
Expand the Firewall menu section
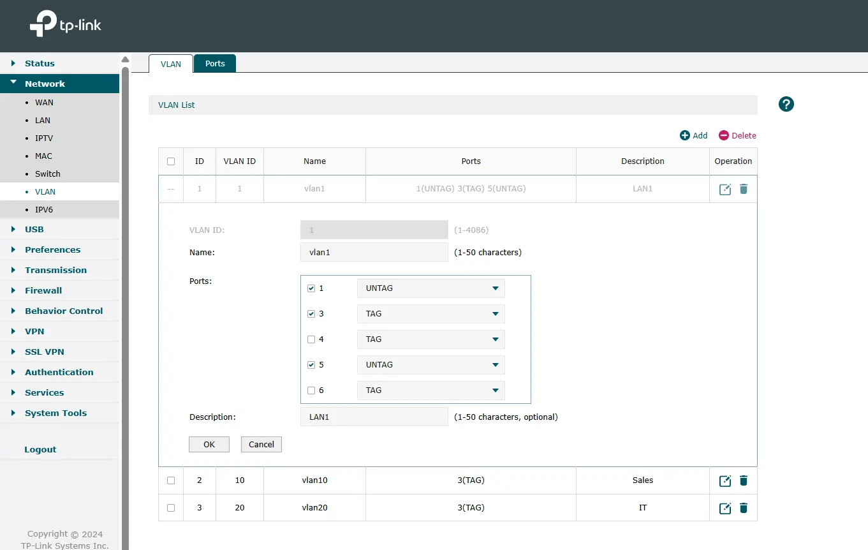(x=43, y=290)
